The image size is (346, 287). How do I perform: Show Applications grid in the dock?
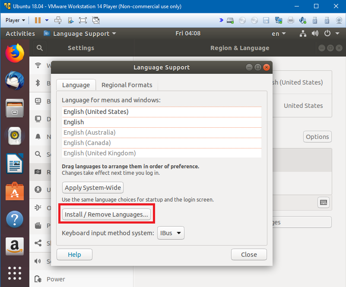coord(15,273)
